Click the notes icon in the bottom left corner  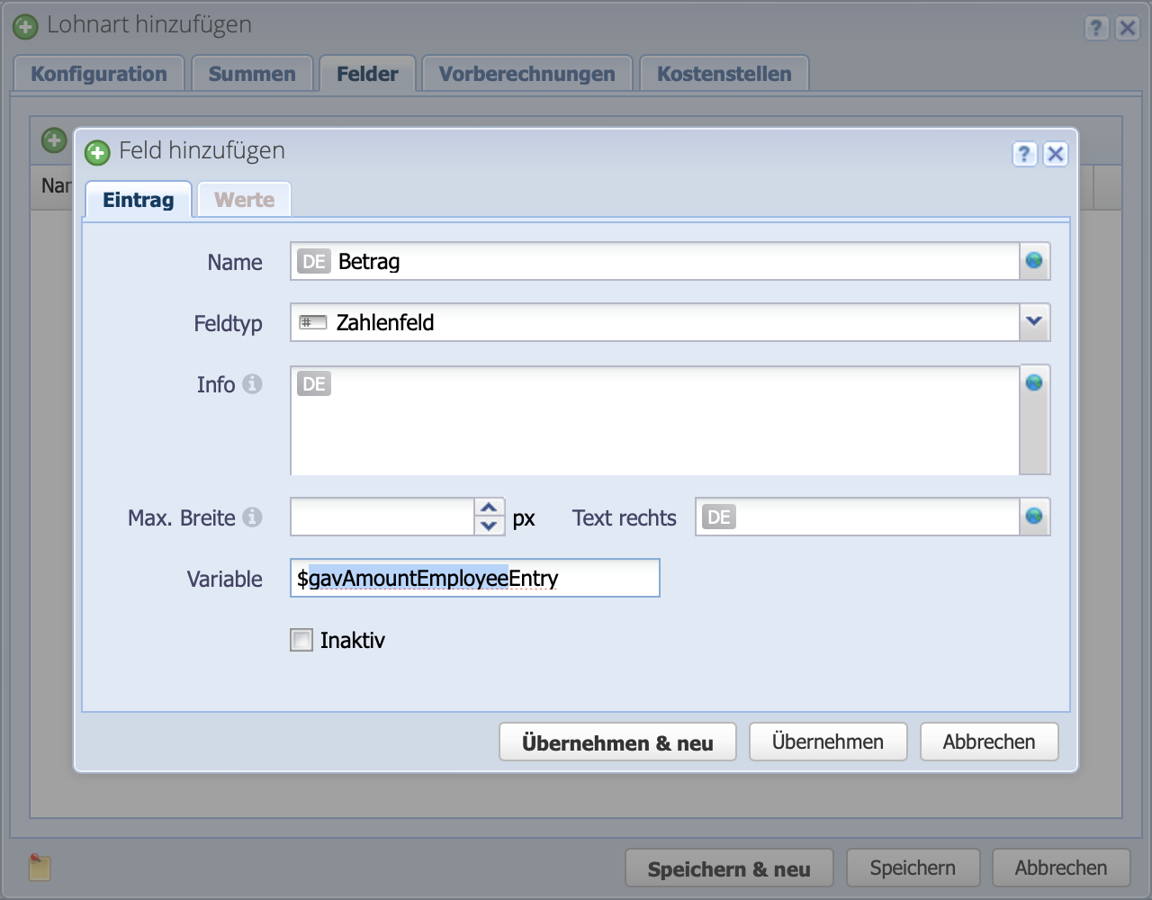click(40, 867)
